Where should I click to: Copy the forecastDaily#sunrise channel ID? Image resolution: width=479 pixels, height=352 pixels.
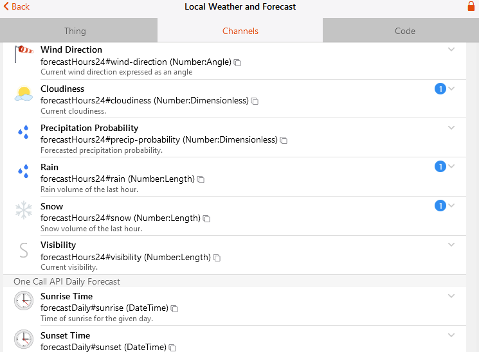[174, 308]
